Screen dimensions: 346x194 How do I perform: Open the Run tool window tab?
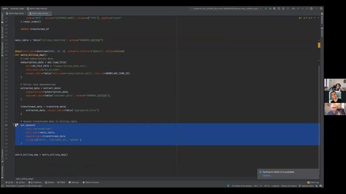click(x=21, y=182)
